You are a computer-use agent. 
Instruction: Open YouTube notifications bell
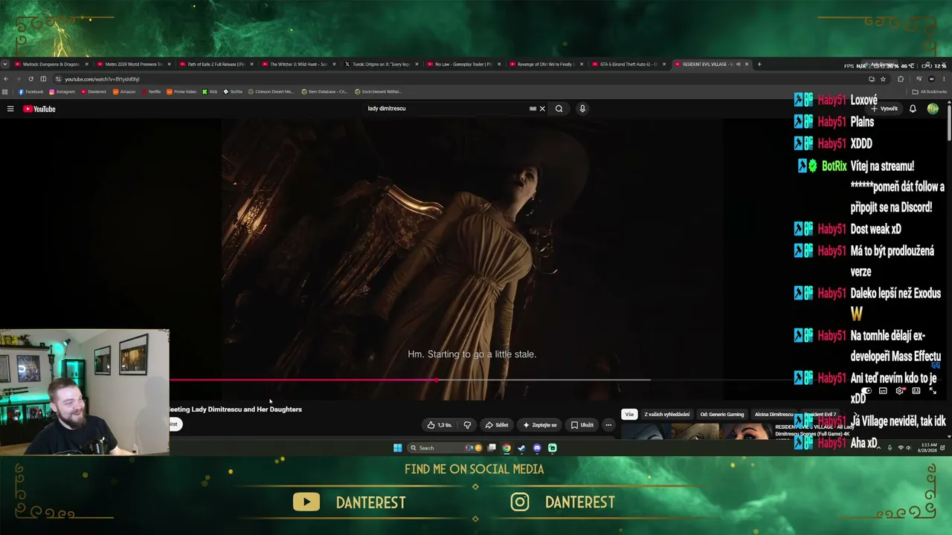tap(913, 108)
